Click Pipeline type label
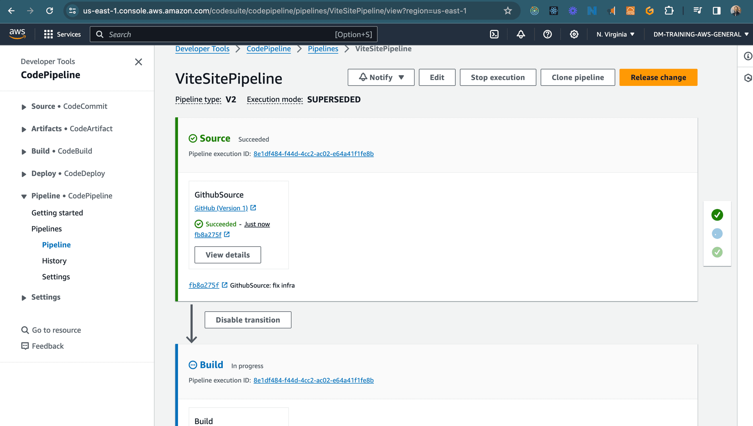This screenshot has width=753, height=426. pos(198,100)
